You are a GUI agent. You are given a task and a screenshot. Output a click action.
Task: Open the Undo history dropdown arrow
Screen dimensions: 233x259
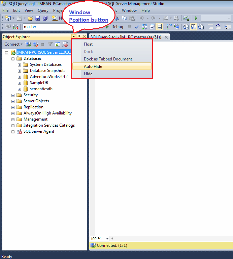point(148,18)
